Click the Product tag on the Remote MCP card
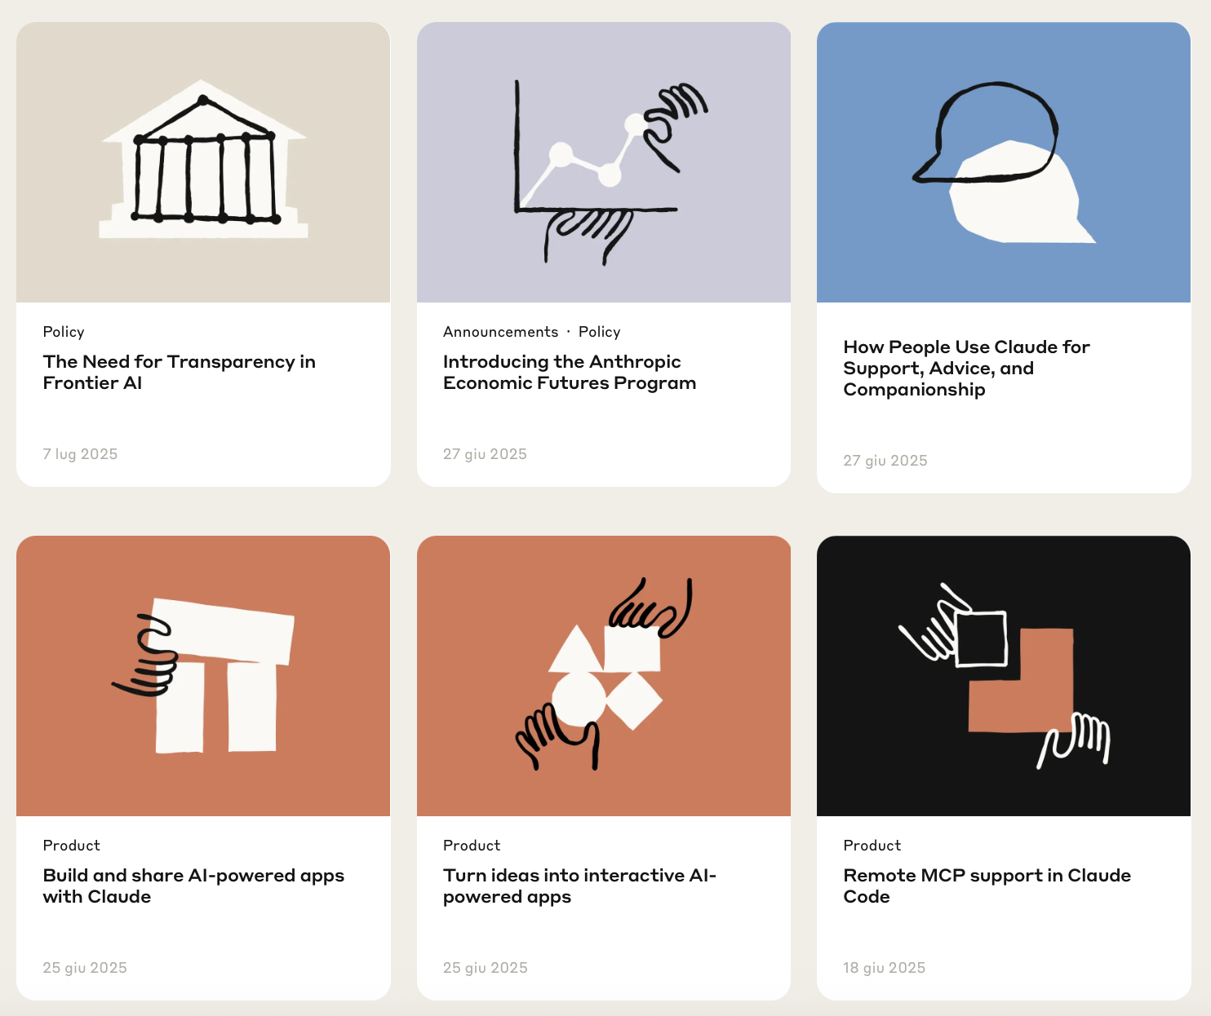Viewport: 1211px width, 1016px height. pyautogui.click(x=872, y=846)
